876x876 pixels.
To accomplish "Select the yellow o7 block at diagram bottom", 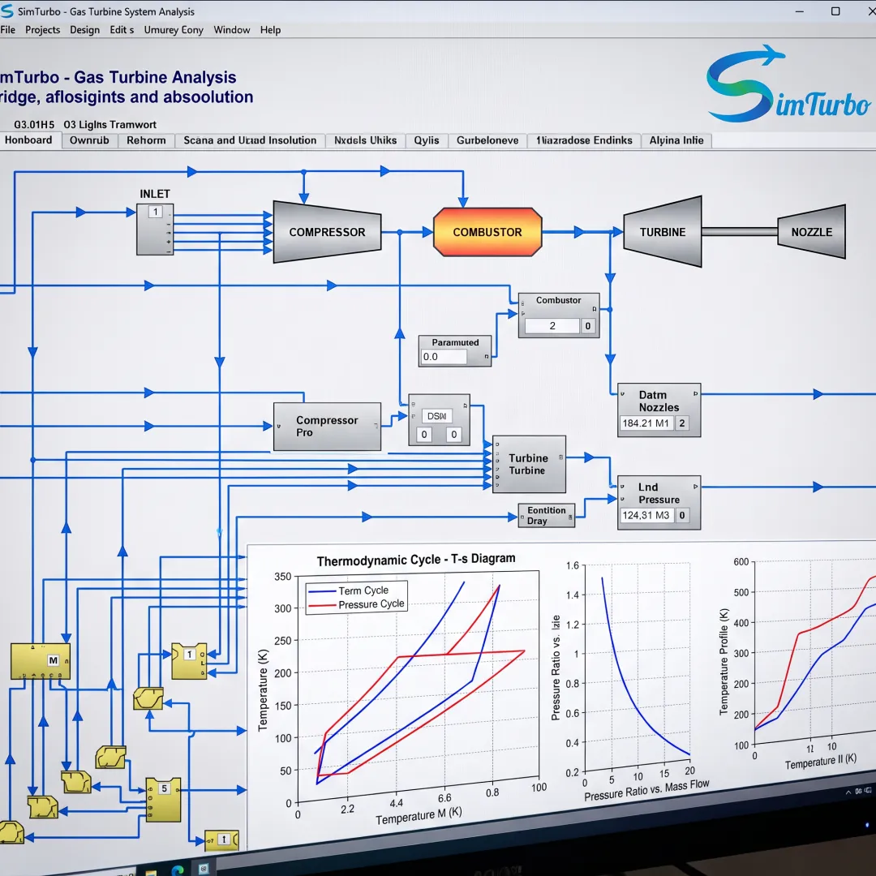I will [x=221, y=839].
